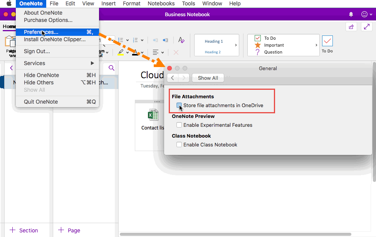Apply the yellow highlight color
The width and height of the screenshot is (376, 237).
tap(121, 52)
